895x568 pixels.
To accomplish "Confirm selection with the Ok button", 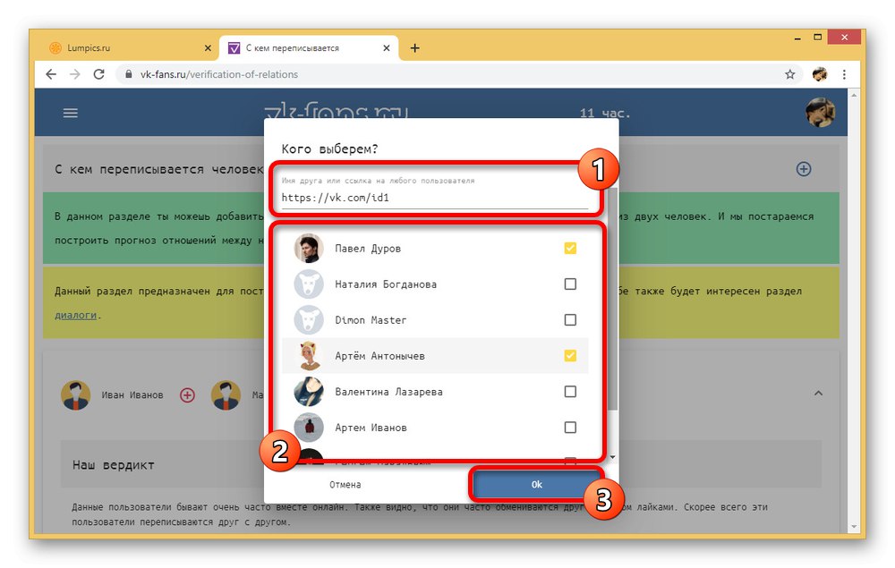I will click(x=536, y=484).
